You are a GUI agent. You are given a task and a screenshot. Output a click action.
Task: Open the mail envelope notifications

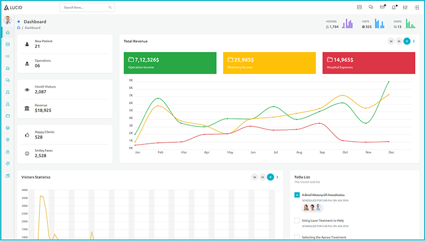click(x=382, y=7)
